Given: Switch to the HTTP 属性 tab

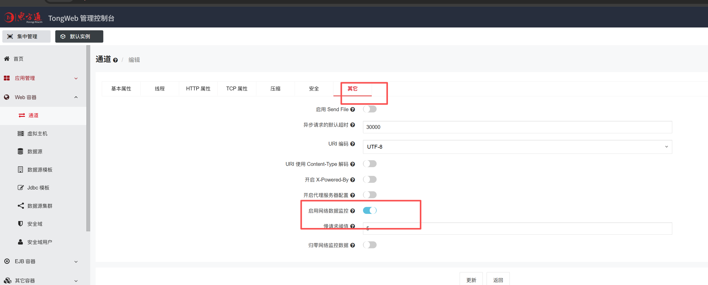Looking at the screenshot, I should tap(198, 89).
